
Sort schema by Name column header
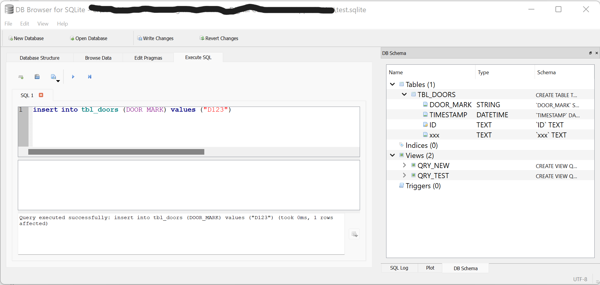(431, 72)
